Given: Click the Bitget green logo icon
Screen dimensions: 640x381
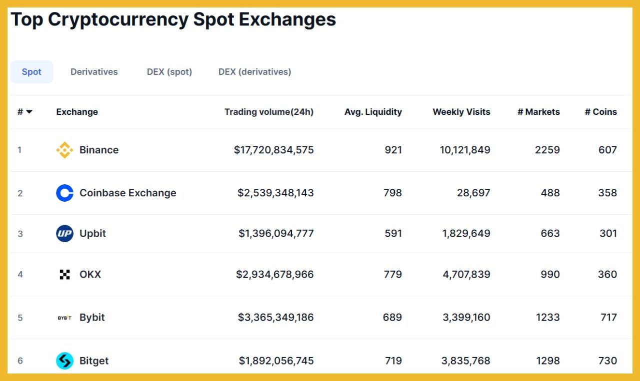Looking at the screenshot, I should tap(64, 361).
